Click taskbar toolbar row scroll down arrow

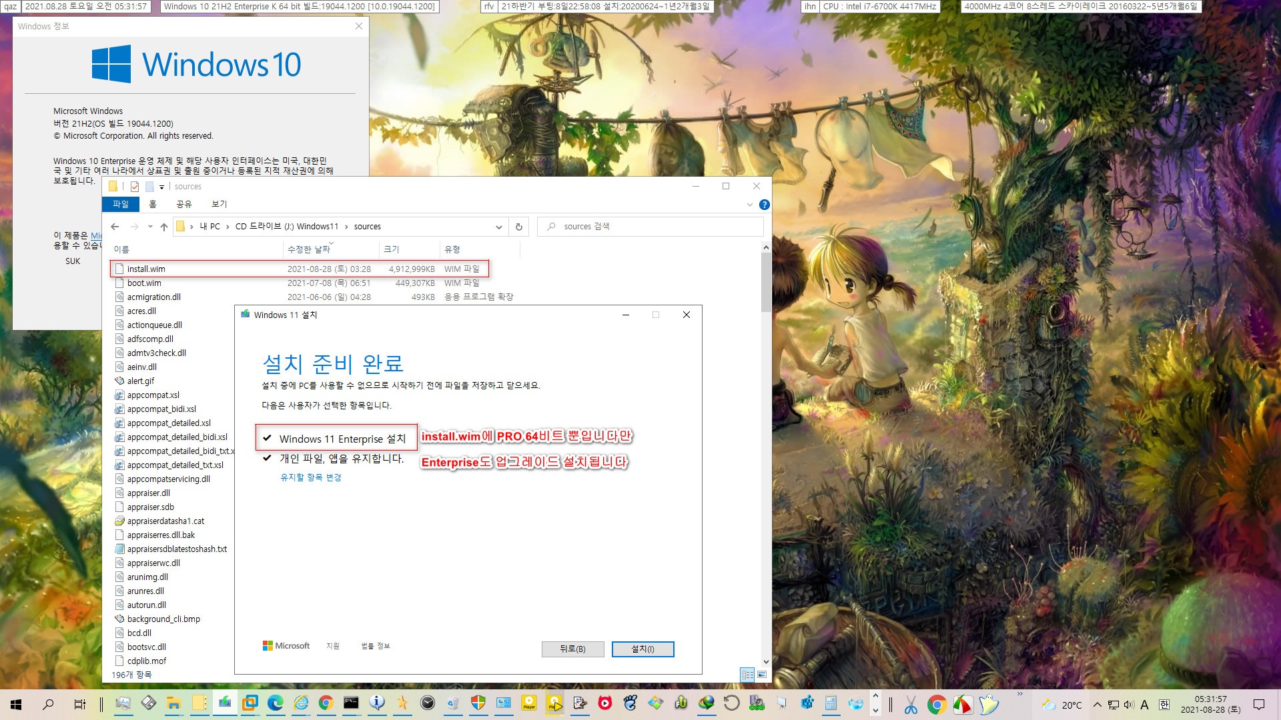tap(875, 711)
